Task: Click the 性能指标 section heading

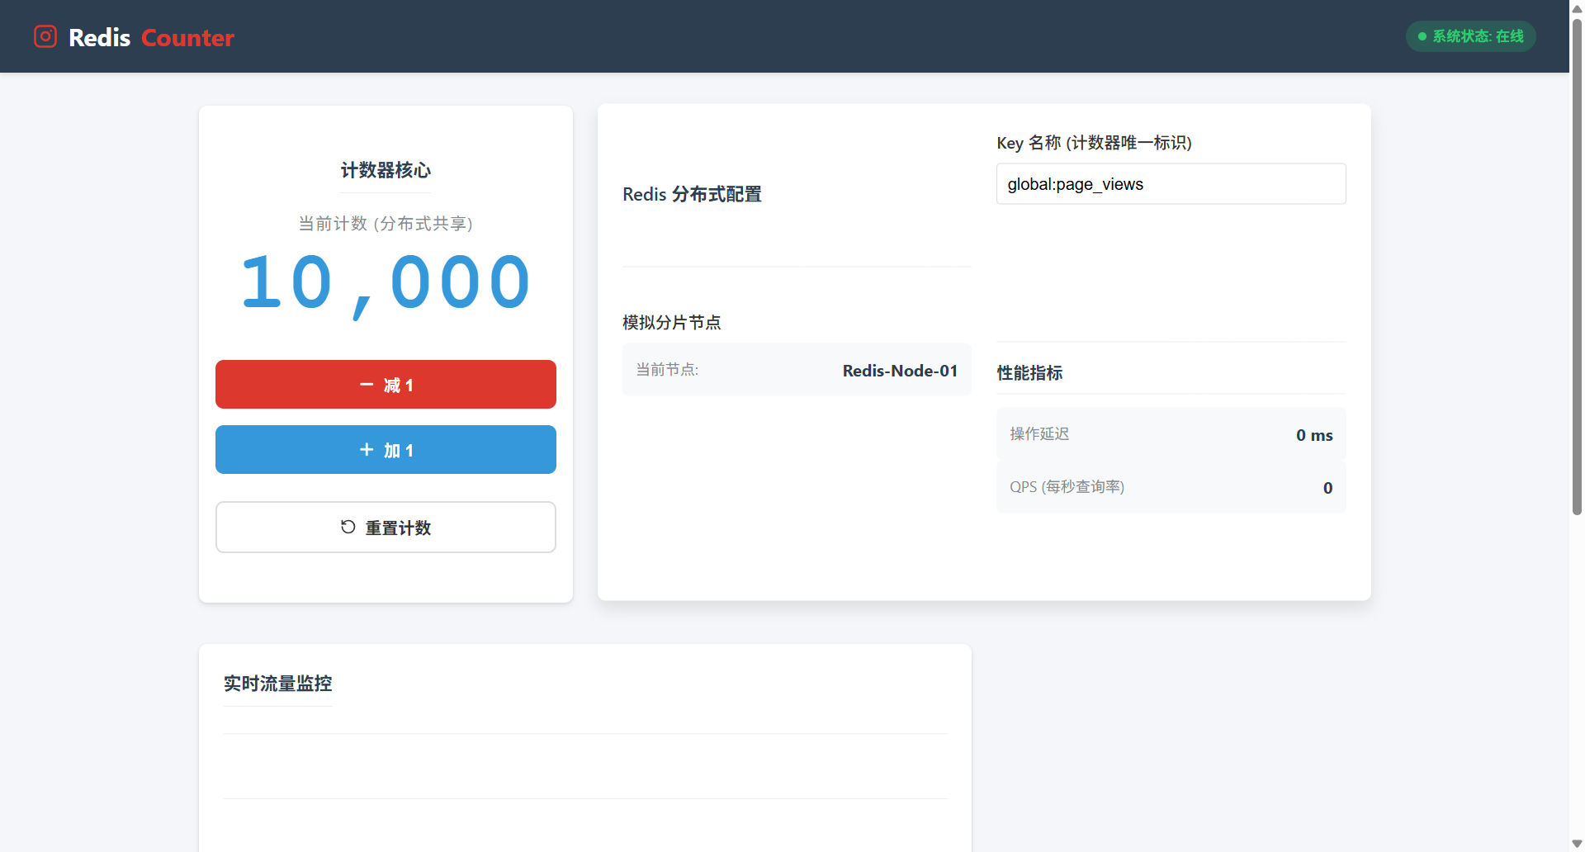Action: click(x=1029, y=373)
